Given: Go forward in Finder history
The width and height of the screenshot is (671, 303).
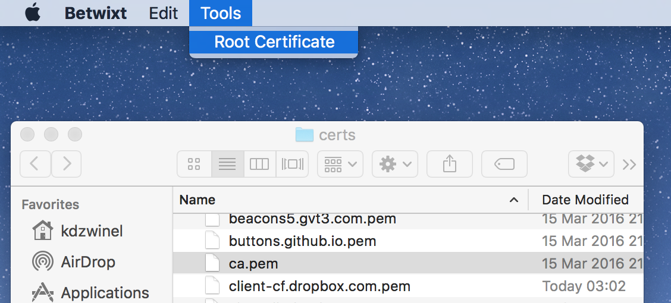Looking at the screenshot, I should click(67, 164).
